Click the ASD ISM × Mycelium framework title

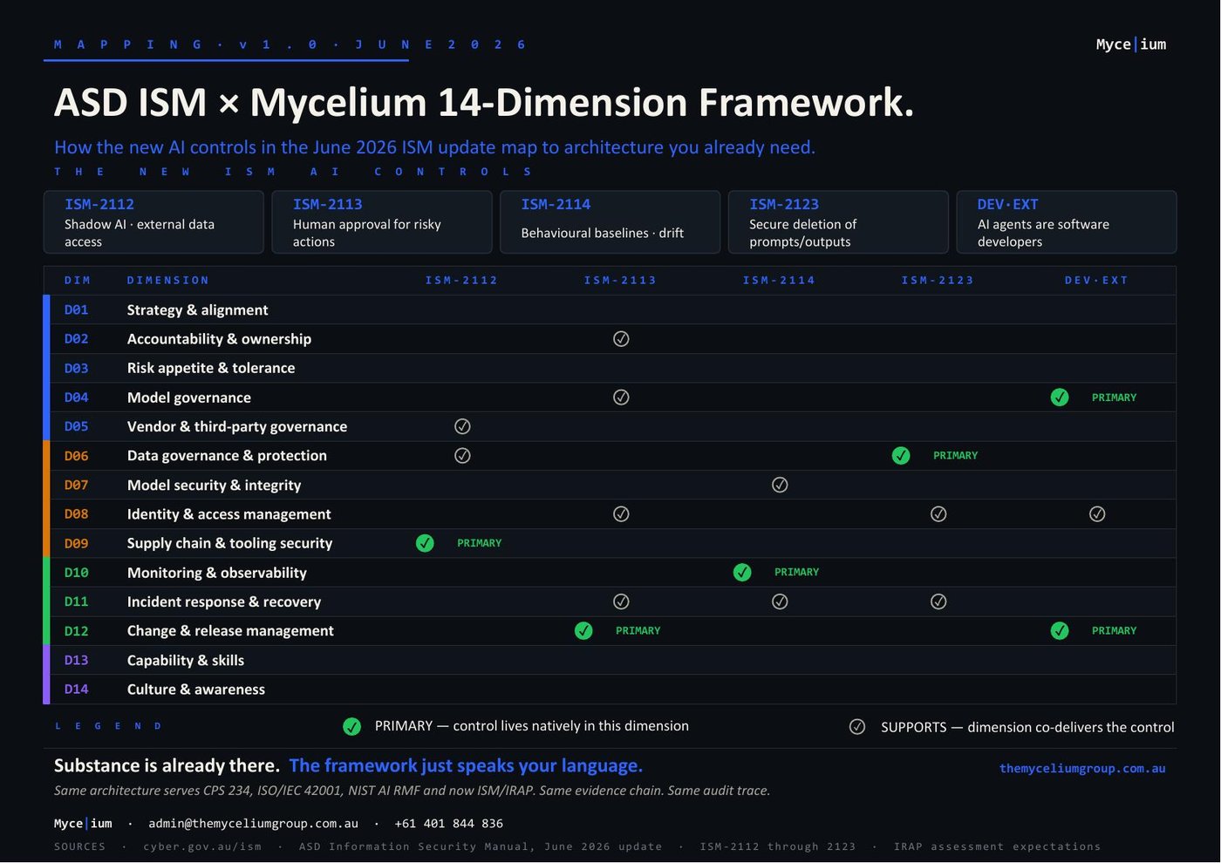[x=484, y=103]
